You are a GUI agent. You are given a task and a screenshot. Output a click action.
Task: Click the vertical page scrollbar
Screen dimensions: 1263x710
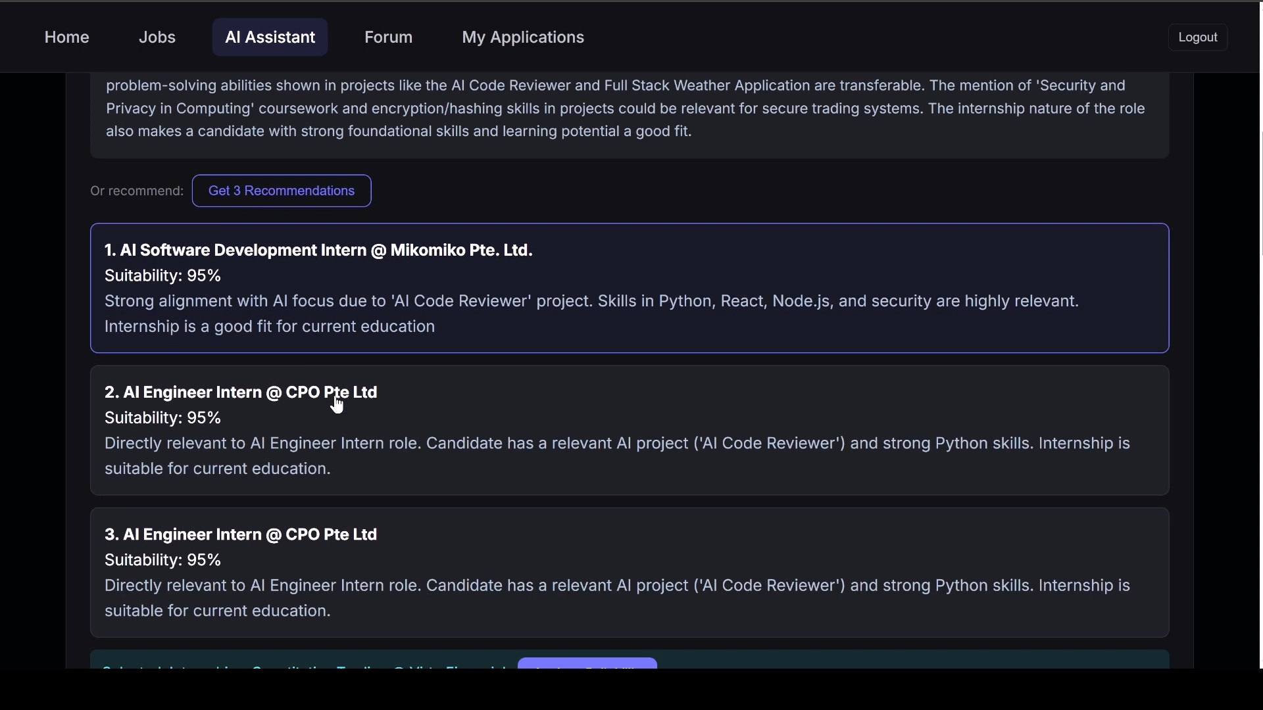click(1260, 194)
